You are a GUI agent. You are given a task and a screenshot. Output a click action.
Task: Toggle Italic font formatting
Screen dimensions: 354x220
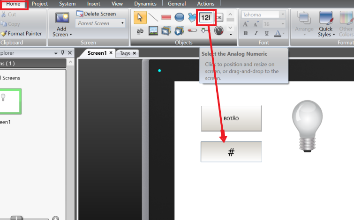256,33
